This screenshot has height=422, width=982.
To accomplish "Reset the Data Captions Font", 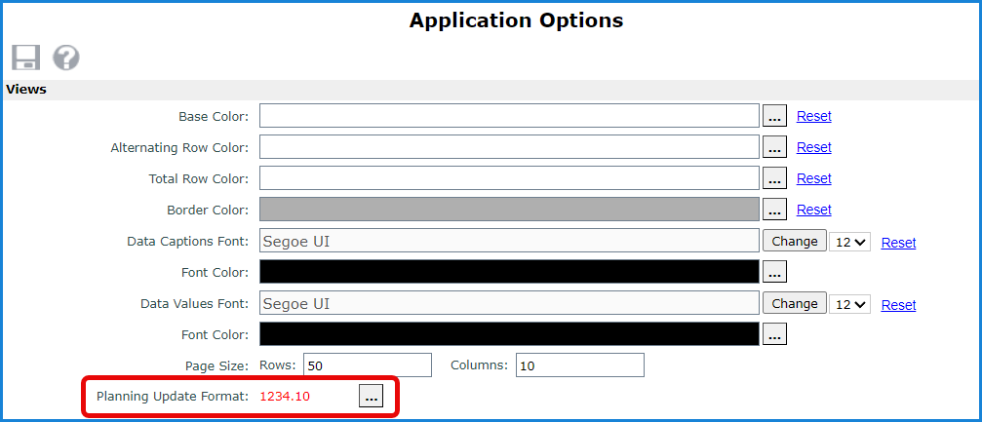I will point(898,243).
